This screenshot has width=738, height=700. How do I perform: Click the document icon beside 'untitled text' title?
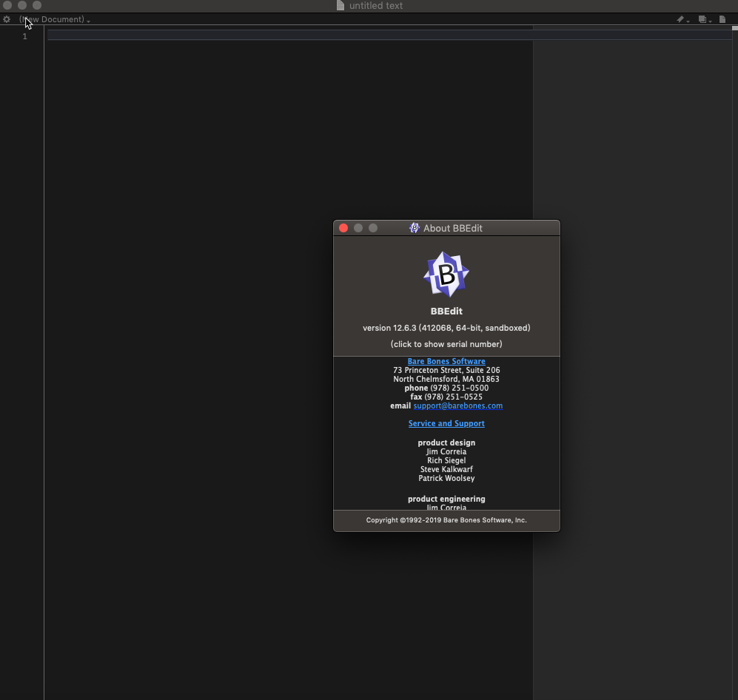coord(341,6)
